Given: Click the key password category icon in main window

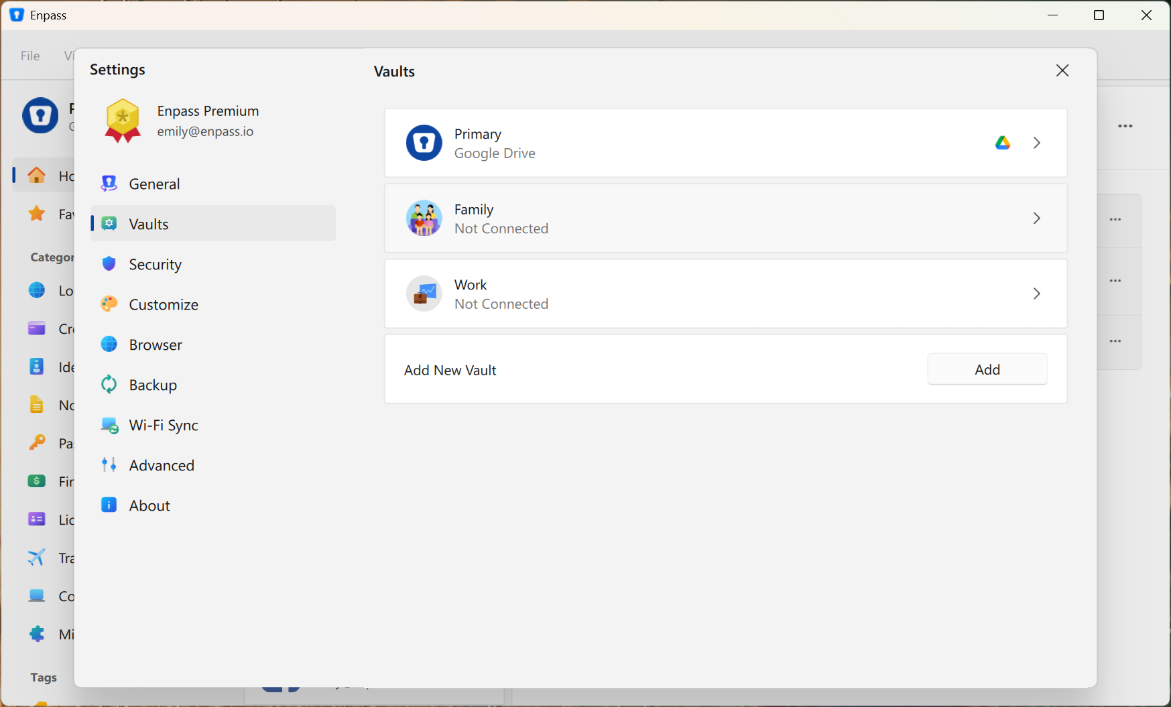Looking at the screenshot, I should pos(37,443).
